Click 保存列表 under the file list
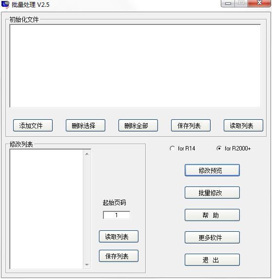 point(191,126)
